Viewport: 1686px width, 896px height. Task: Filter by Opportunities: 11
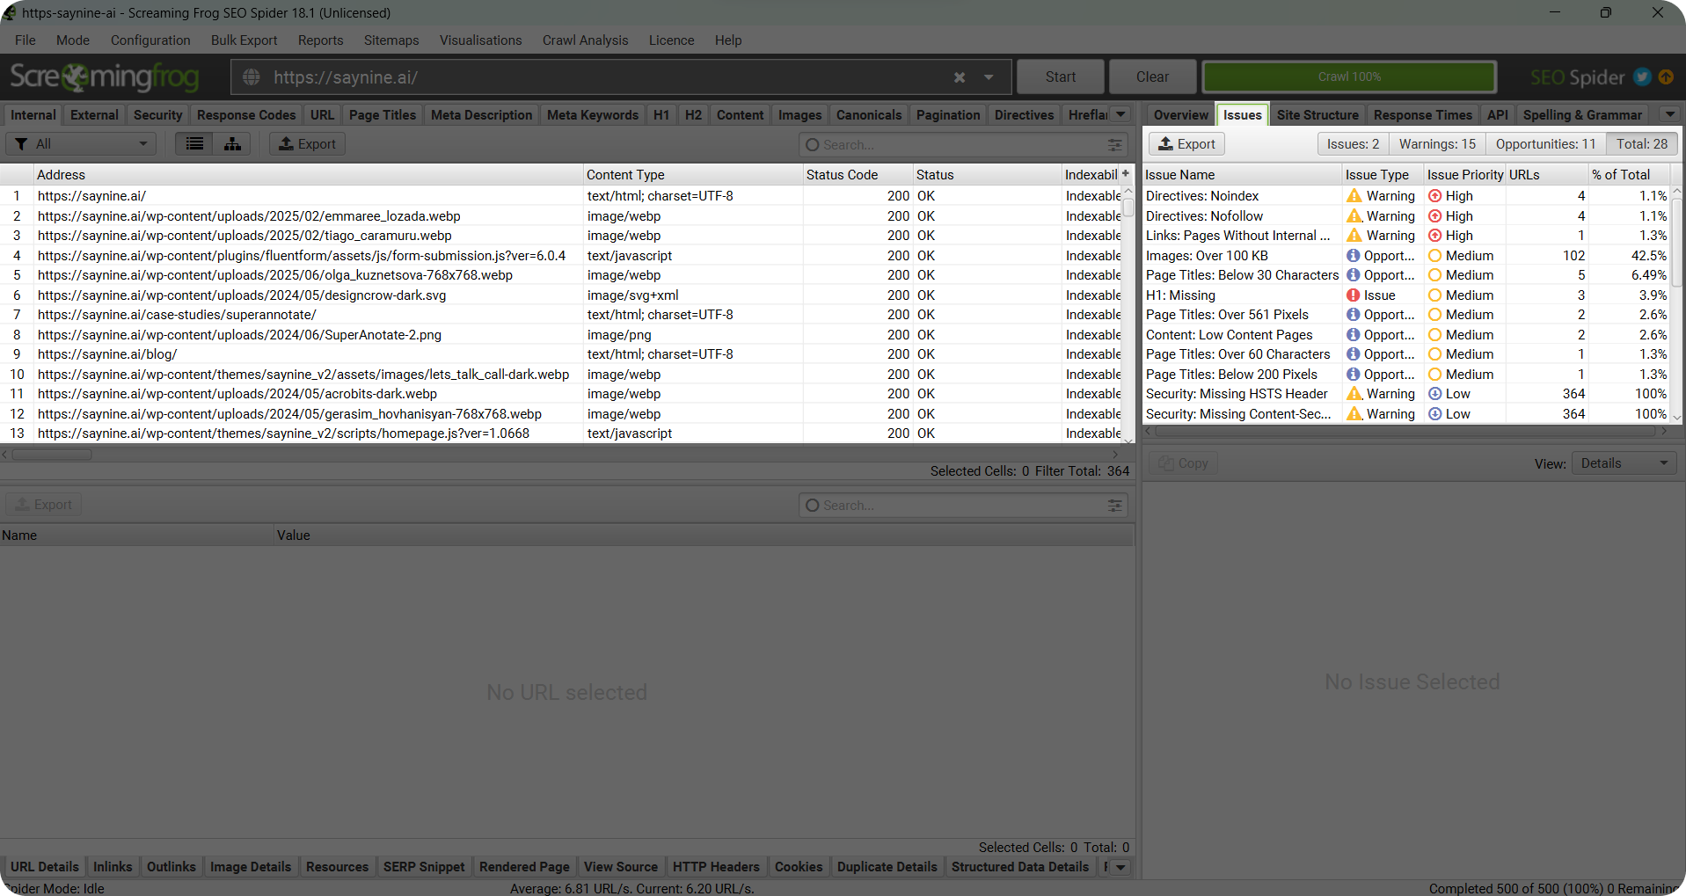click(x=1545, y=144)
